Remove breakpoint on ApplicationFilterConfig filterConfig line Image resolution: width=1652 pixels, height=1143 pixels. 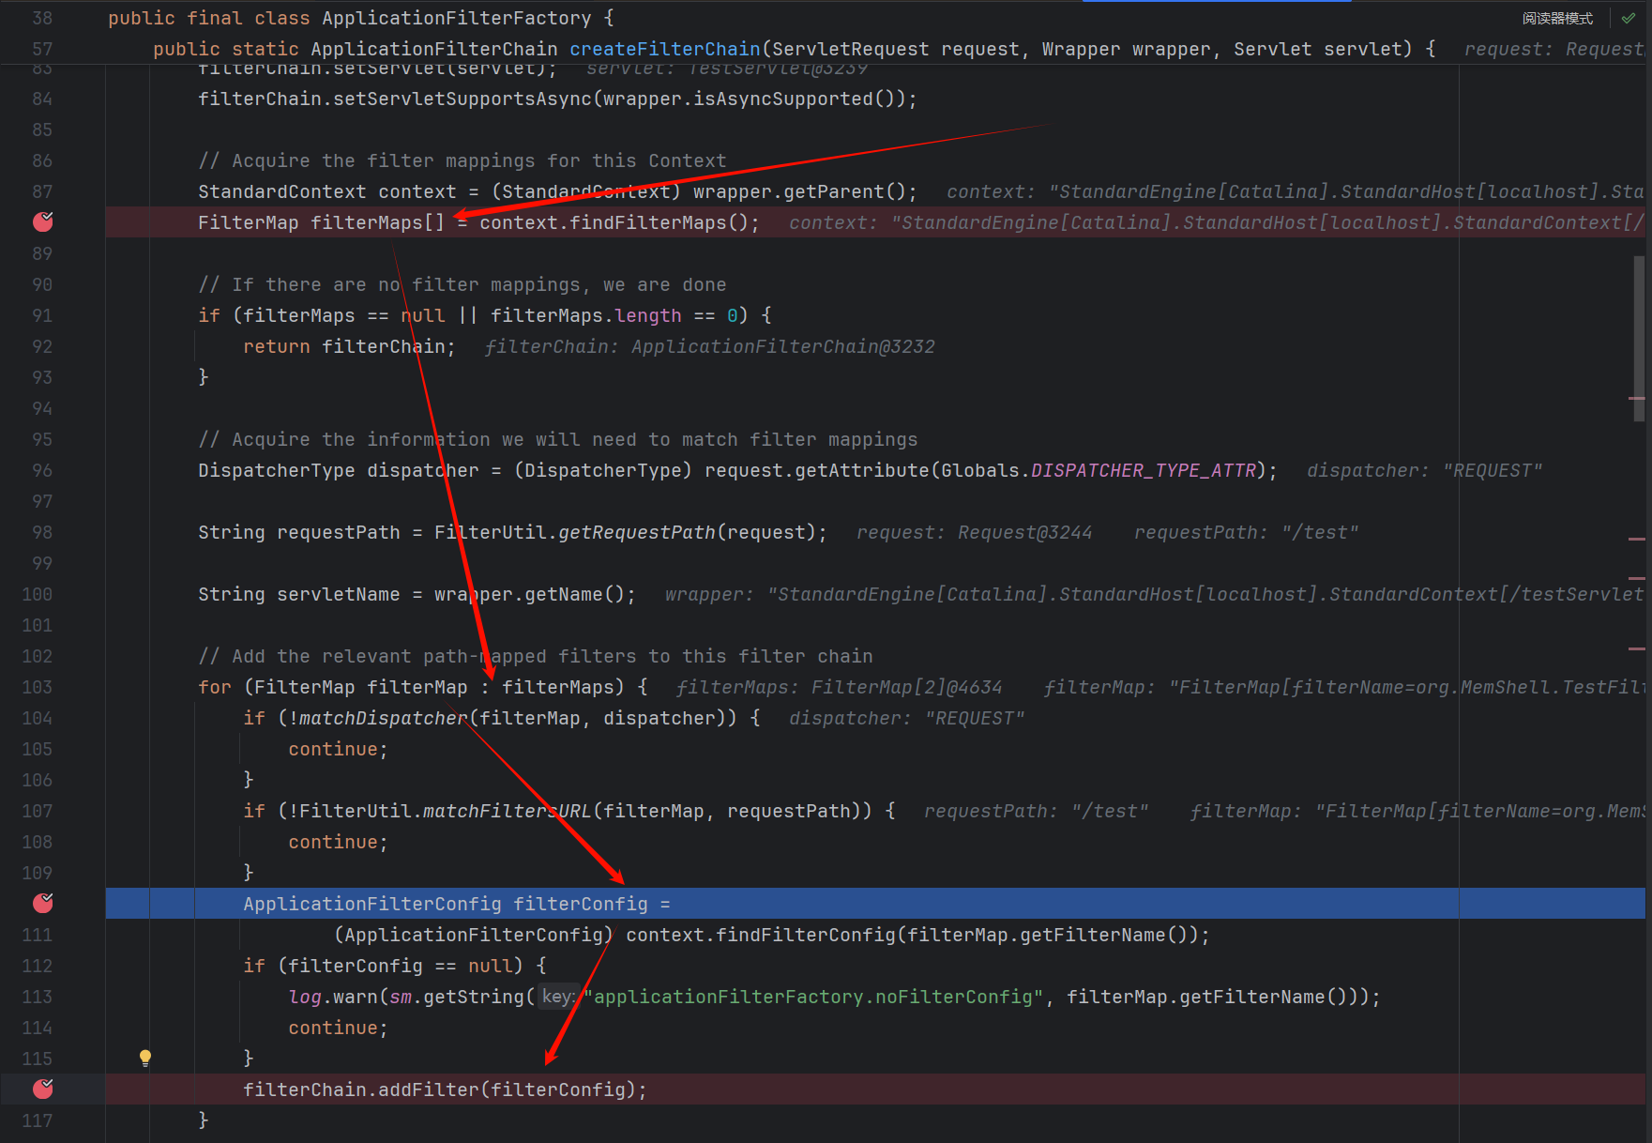point(43,904)
